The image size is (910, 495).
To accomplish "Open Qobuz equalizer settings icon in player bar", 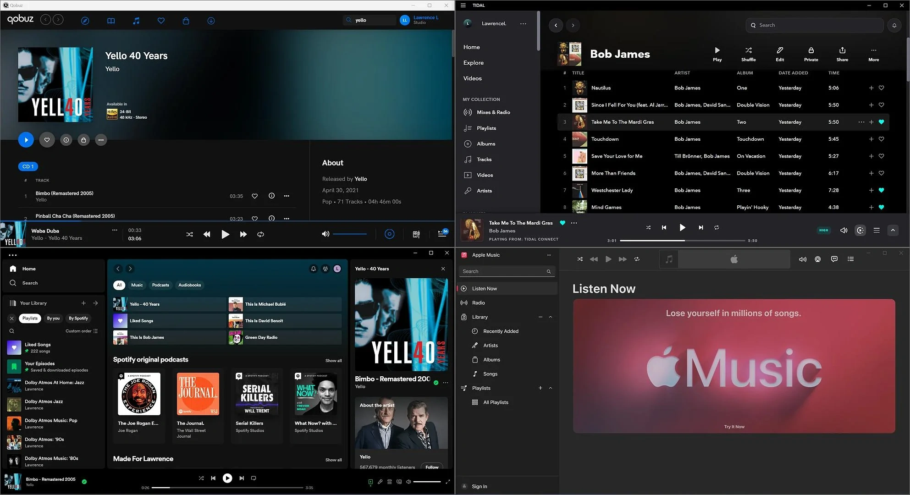I will click(416, 234).
